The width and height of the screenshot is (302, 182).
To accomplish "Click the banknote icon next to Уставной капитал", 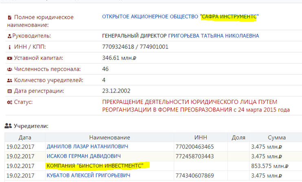I will 9,58.
